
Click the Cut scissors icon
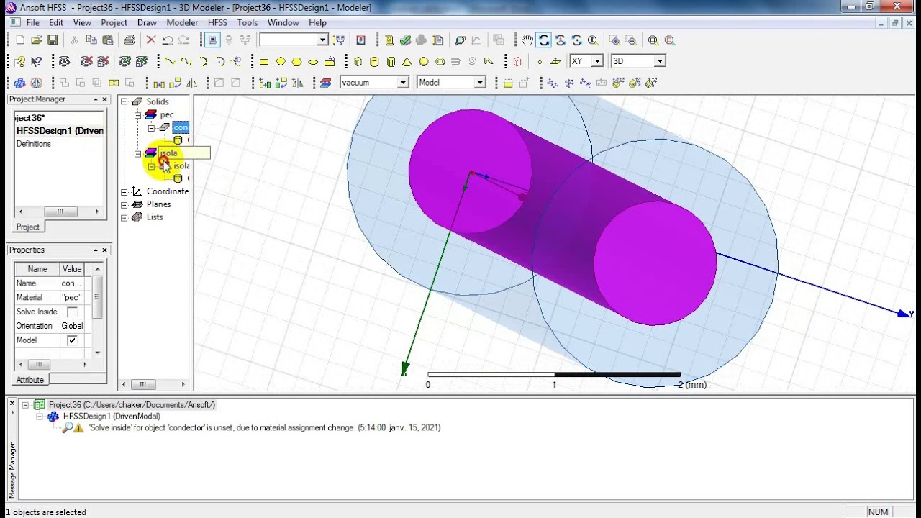click(x=74, y=40)
